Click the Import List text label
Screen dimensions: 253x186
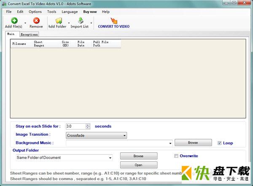(x=80, y=27)
